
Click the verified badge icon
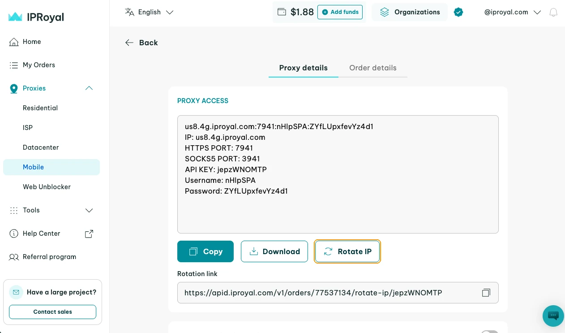pos(458,12)
